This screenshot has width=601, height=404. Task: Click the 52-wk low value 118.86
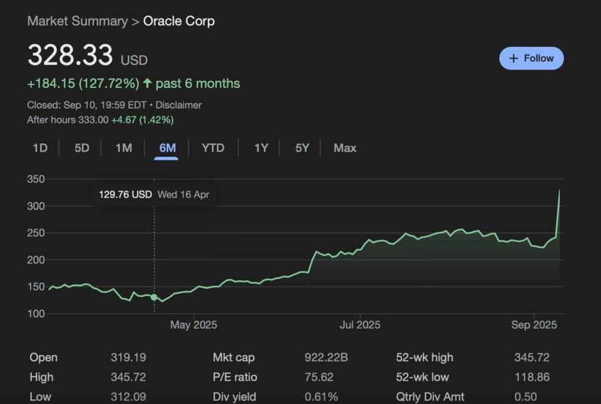(x=532, y=377)
